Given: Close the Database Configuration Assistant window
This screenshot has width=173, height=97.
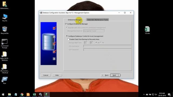Looking at the screenshot, I should point(131,13).
